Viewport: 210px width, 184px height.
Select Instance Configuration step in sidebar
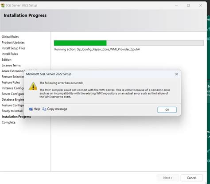coord(13,88)
